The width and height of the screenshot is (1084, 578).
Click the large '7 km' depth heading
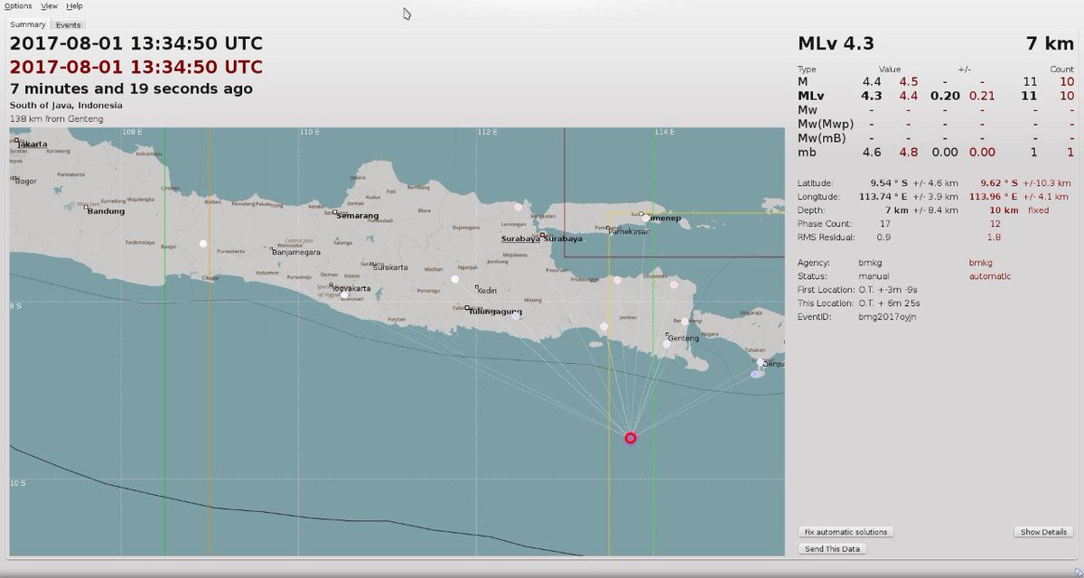[x=1049, y=44]
